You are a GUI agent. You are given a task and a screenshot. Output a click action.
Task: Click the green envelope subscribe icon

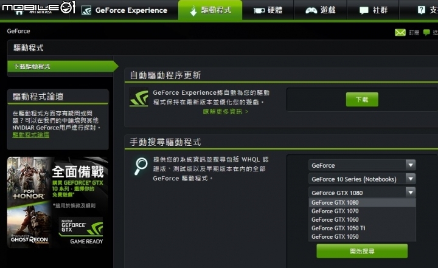tap(400, 32)
